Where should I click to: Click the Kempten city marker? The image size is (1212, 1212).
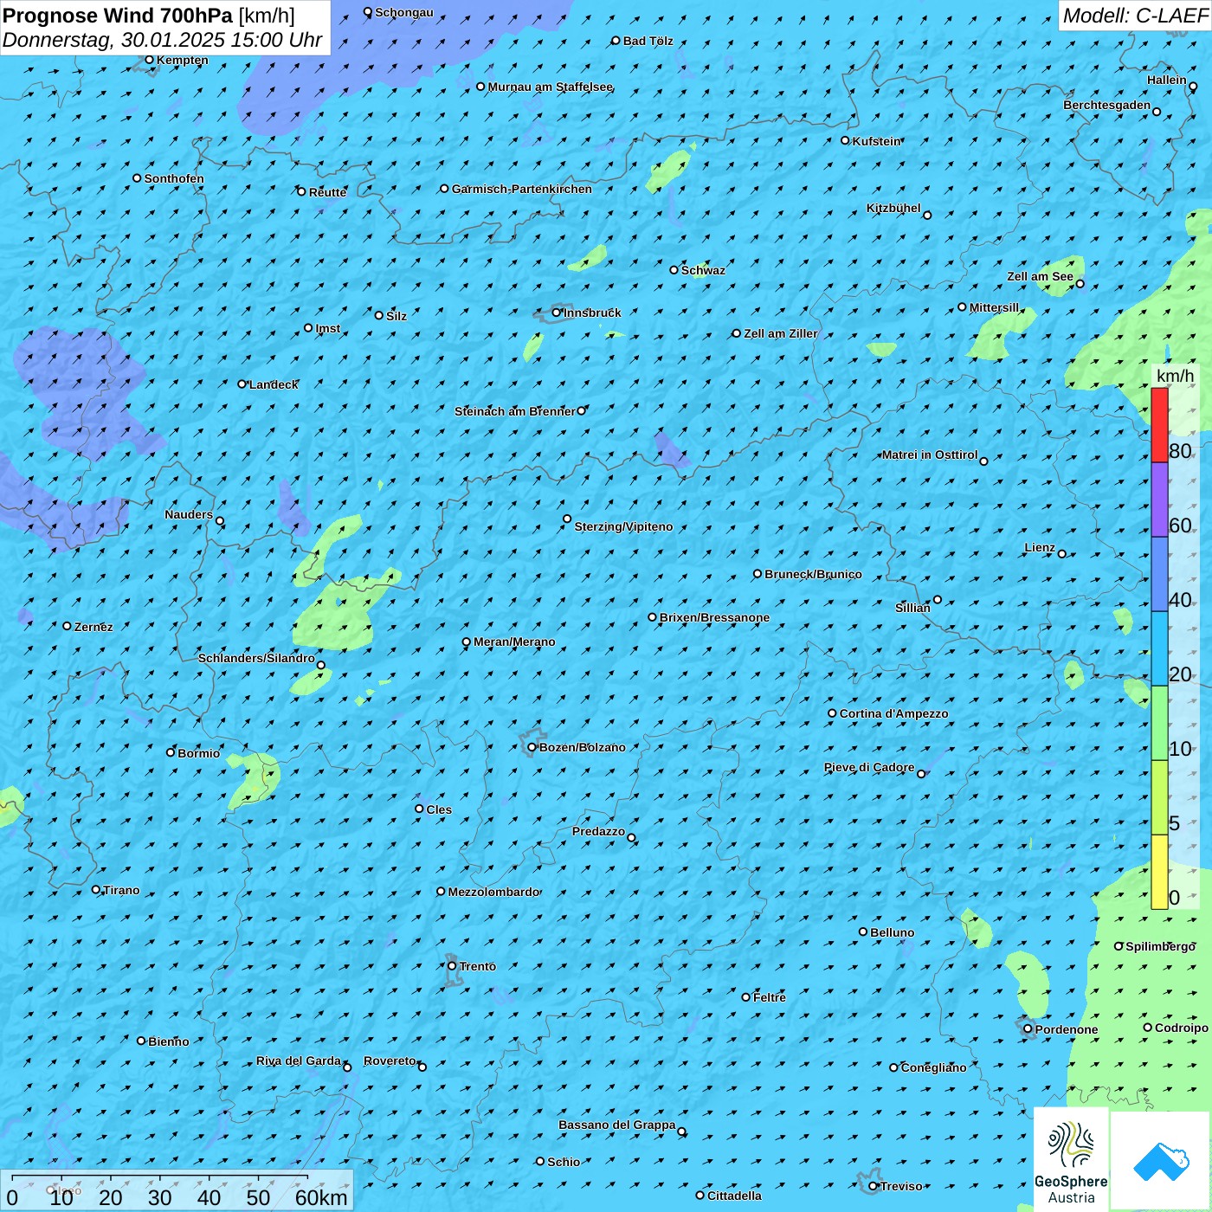click(x=150, y=60)
